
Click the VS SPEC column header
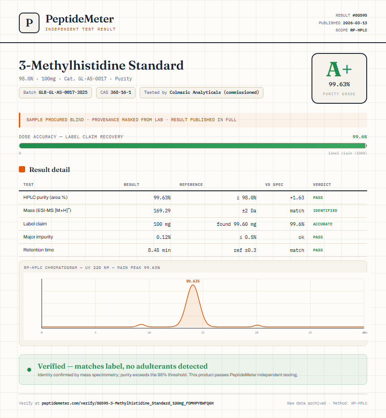pyautogui.click(x=274, y=185)
